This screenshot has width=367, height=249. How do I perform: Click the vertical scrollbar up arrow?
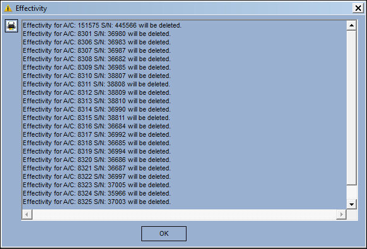351,25
